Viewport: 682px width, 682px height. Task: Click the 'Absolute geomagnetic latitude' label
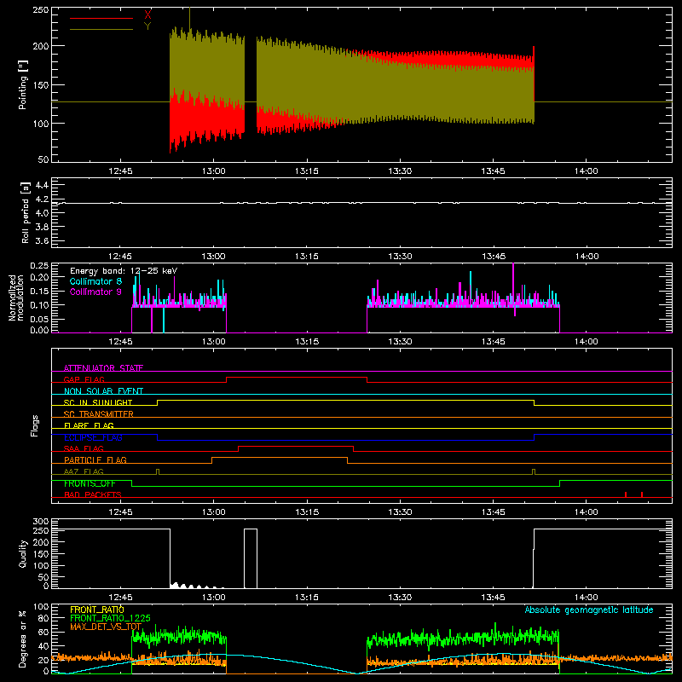pyautogui.click(x=589, y=610)
